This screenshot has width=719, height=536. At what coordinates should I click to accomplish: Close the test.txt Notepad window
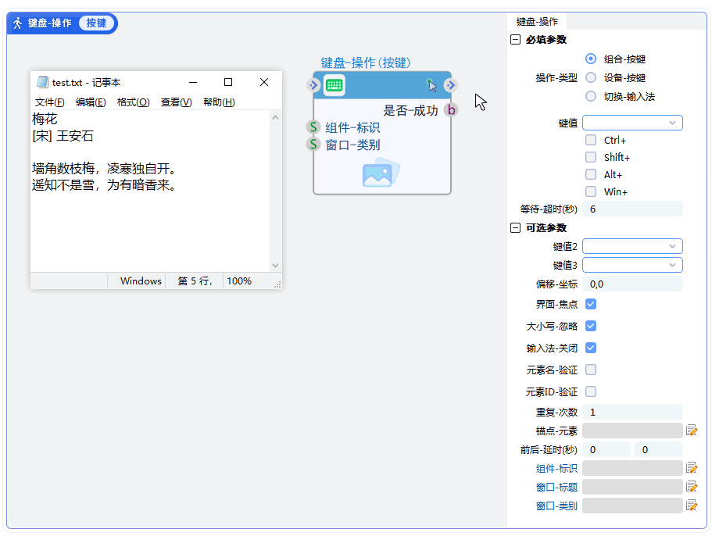(x=264, y=82)
